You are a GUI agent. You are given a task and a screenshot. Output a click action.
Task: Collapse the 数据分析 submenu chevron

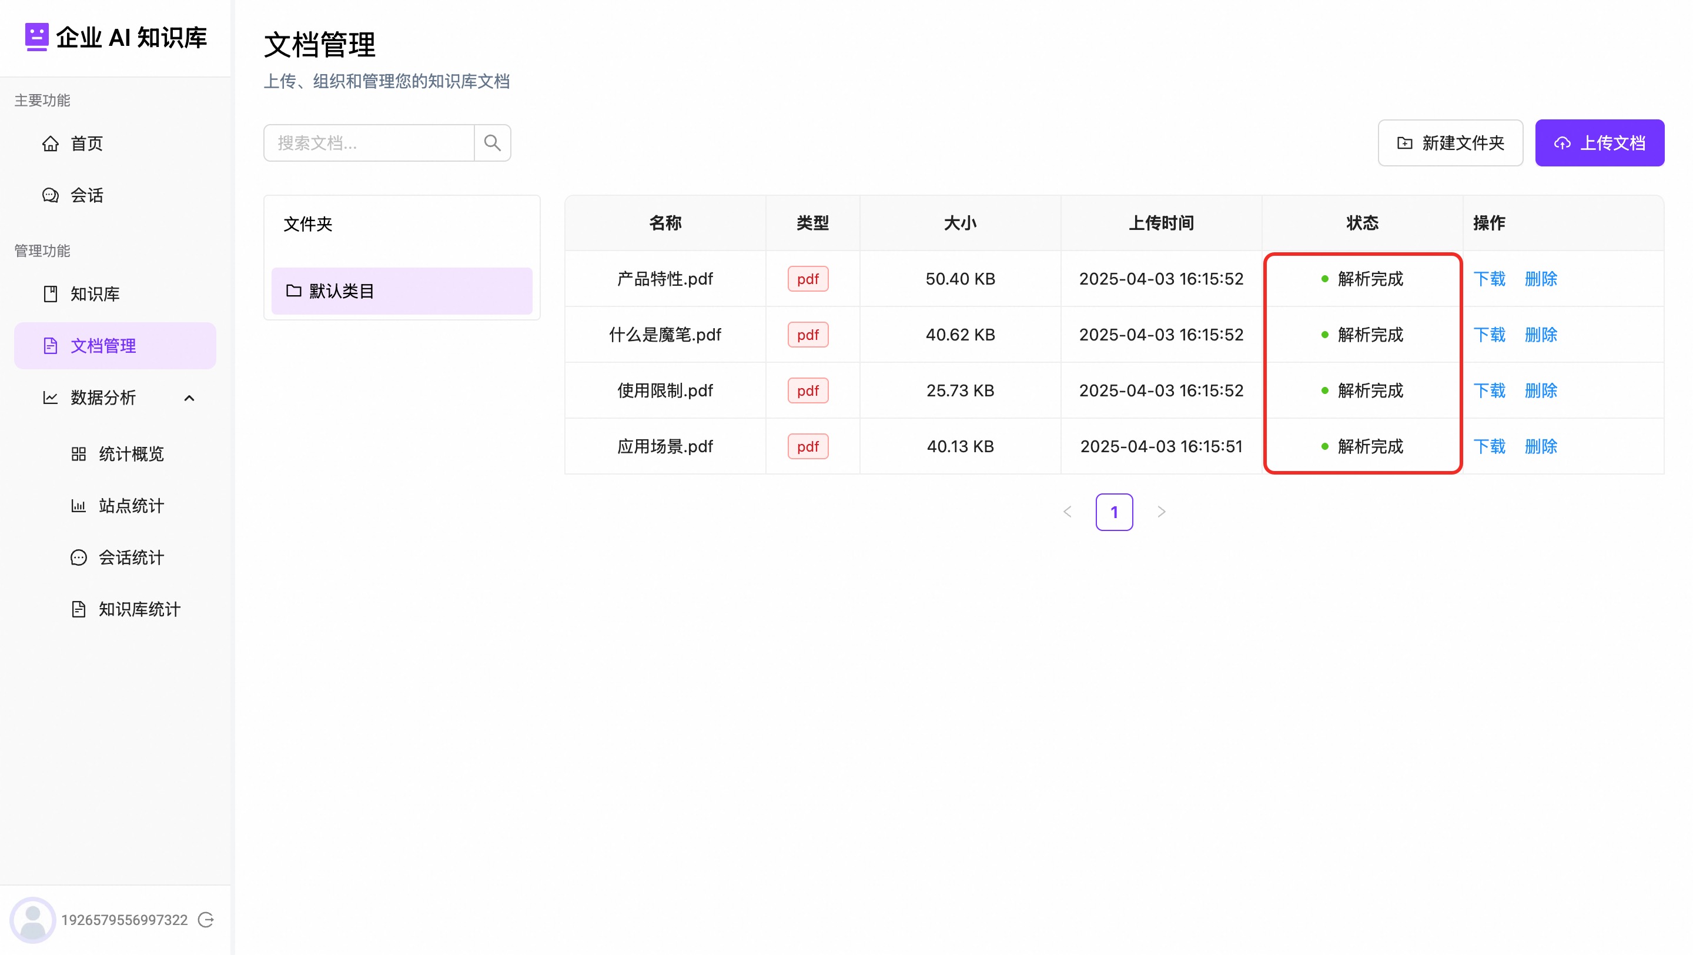tap(189, 398)
